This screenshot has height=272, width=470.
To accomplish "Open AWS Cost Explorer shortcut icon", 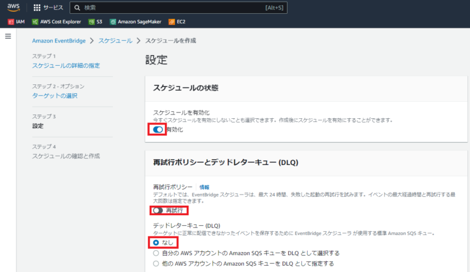I will coord(35,22).
